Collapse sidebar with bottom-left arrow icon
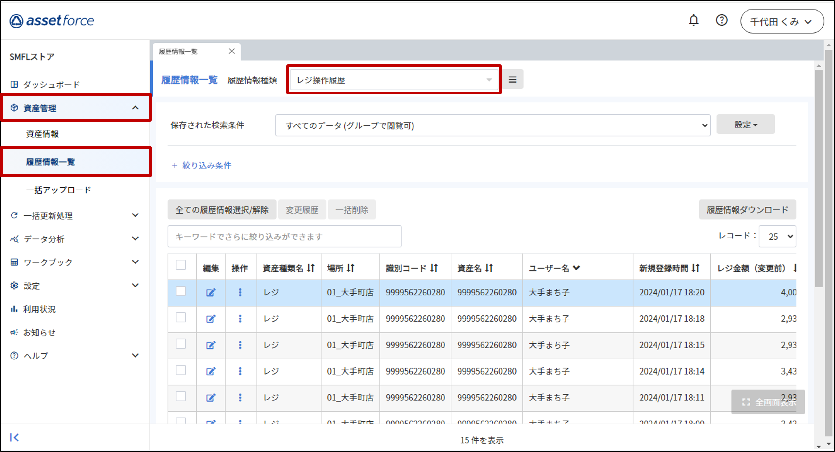 tap(14, 437)
